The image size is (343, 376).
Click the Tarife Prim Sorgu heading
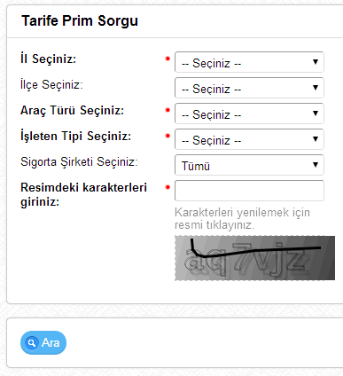tap(80, 21)
